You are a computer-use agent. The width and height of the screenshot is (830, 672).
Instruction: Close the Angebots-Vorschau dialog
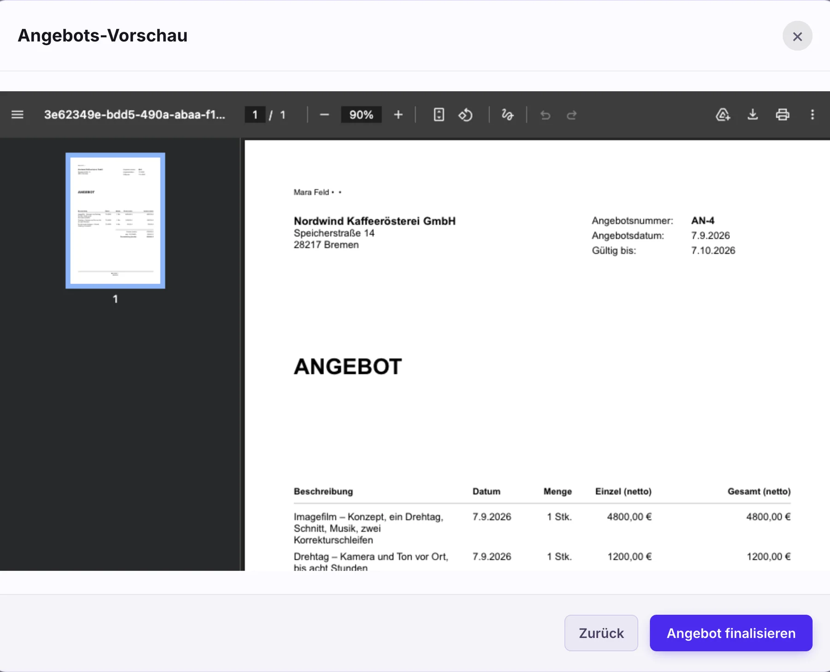[797, 36]
